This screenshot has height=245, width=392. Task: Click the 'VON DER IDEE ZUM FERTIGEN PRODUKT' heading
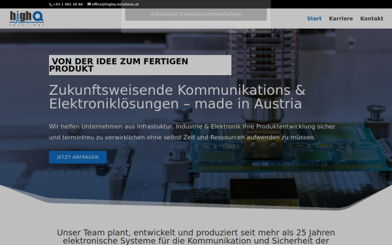tap(140, 65)
